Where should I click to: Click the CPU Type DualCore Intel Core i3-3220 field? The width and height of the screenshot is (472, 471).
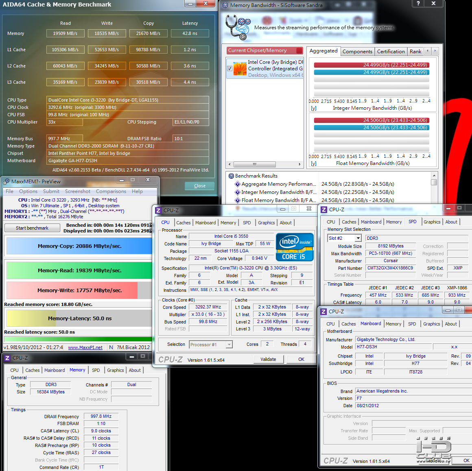[128, 100]
